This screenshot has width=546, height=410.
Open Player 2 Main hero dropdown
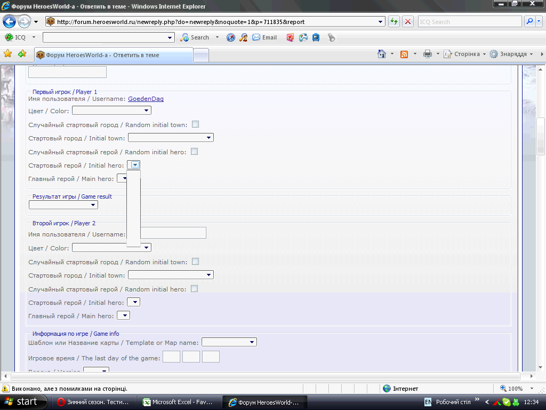click(124, 315)
